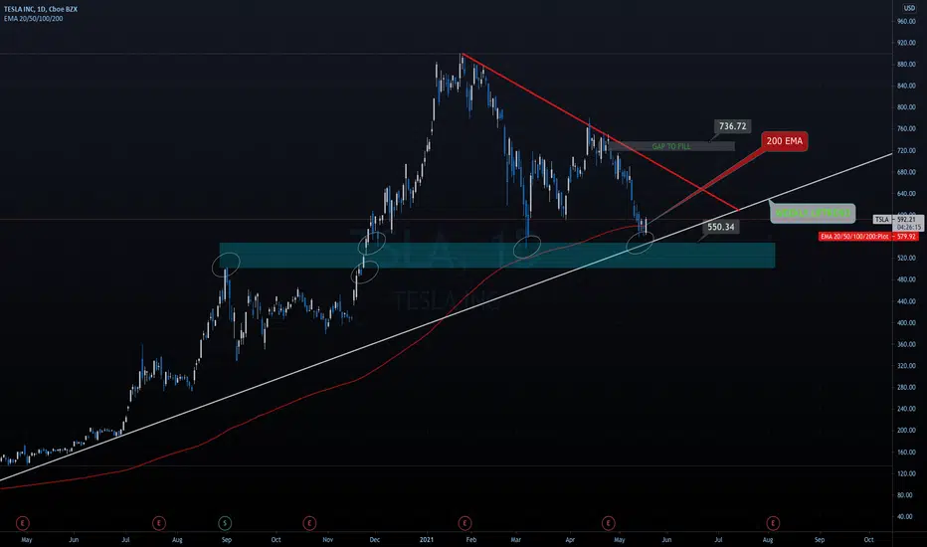
Task: Click the 40.00 price axis label
Action: click(906, 517)
